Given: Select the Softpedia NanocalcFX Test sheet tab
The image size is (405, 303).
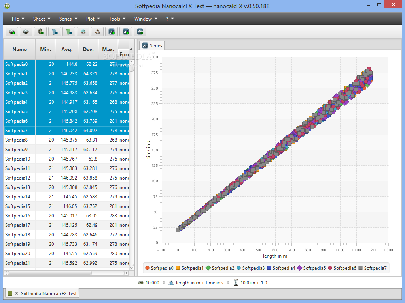Looking at the screenshot, I should [42, 293].
